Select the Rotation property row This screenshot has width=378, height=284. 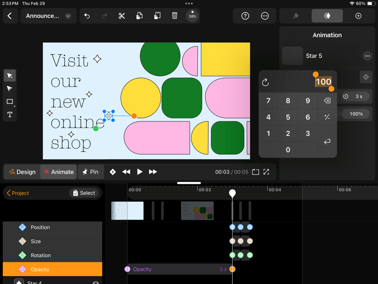tap(53, 255)
